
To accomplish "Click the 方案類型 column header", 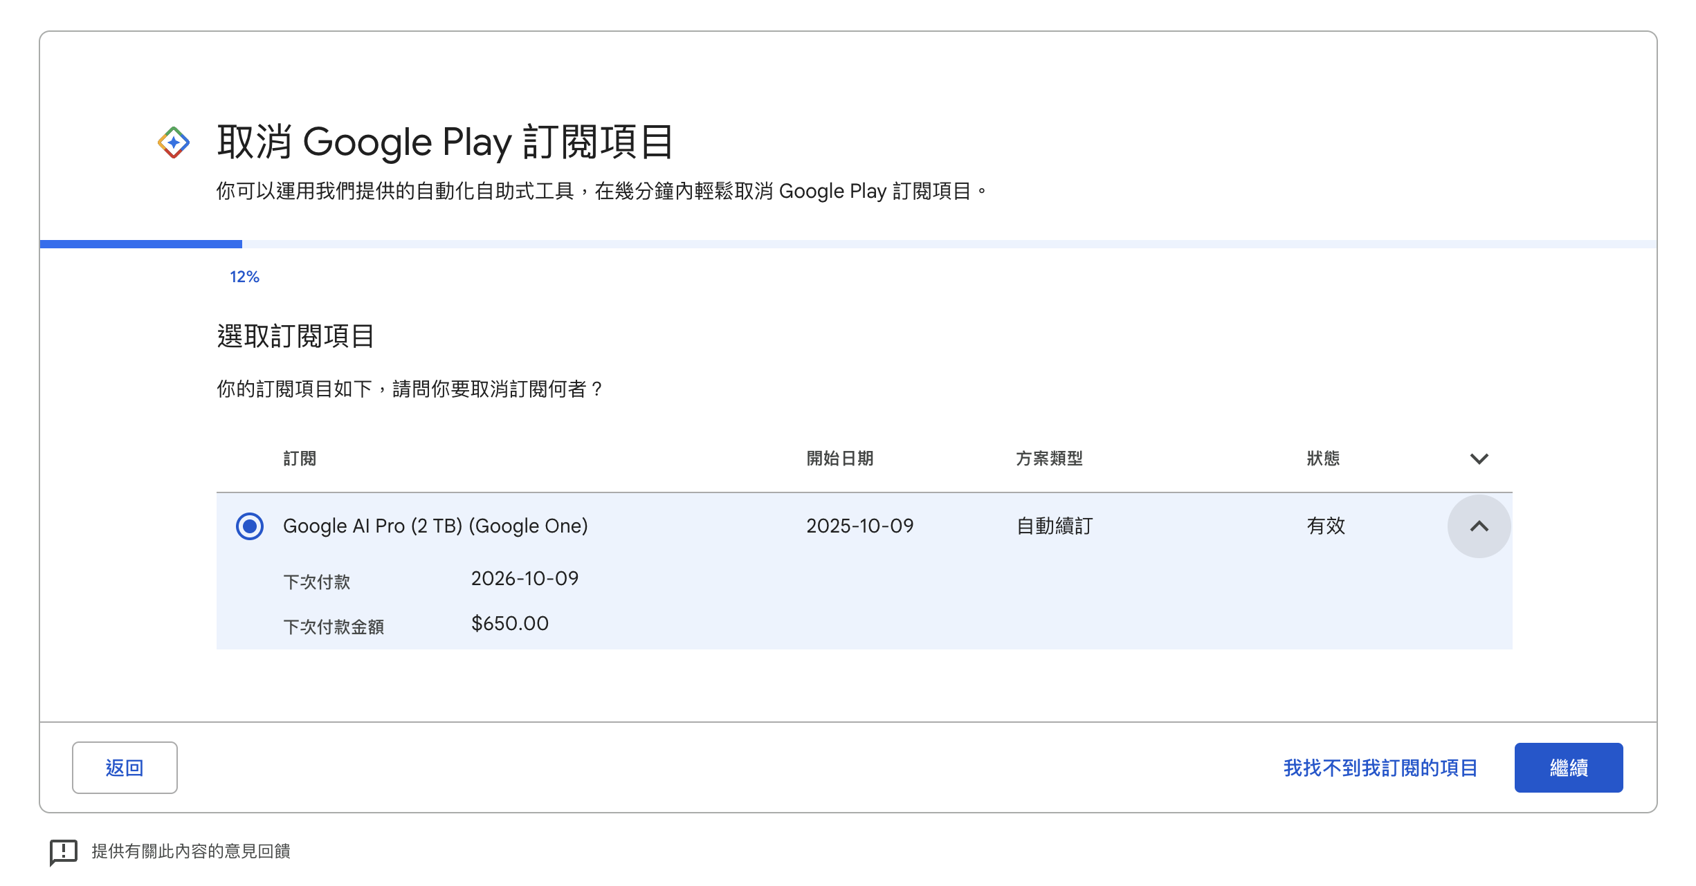I will [x=1049, y=459].
